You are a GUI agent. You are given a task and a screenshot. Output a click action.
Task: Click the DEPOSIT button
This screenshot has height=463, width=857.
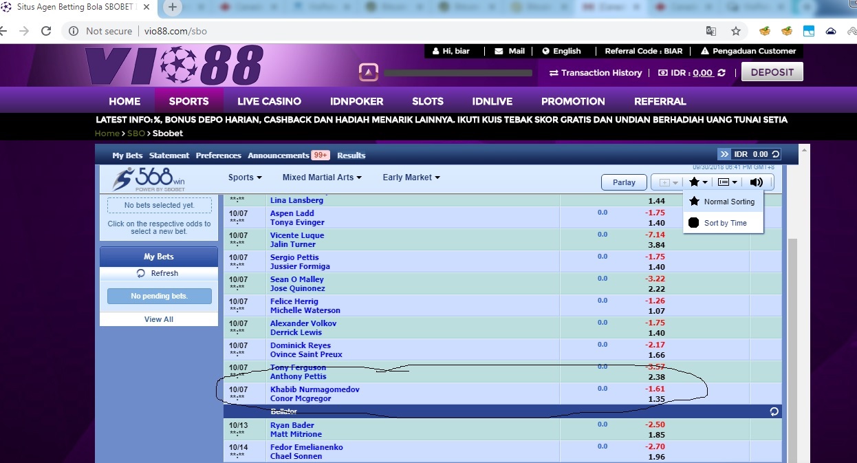pyautogui.click(x=772, y=72)
